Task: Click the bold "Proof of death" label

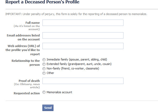Action: pyautogui.click(x=29, y=81)
